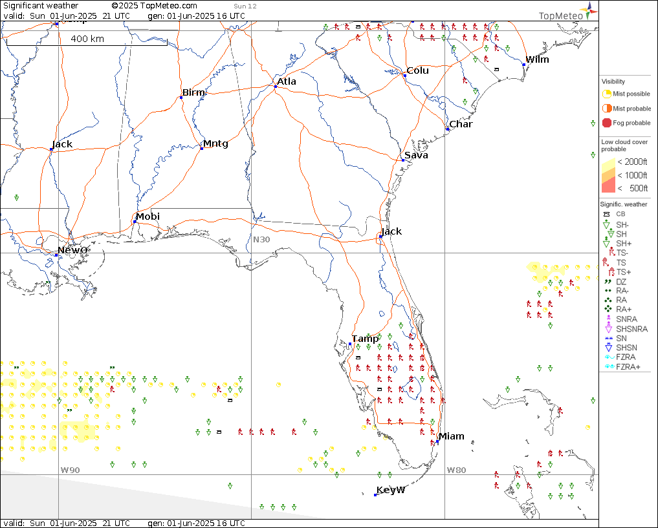The image size is (658, 528).
Task: Click the NewO city label
Action: click(72, 250)
